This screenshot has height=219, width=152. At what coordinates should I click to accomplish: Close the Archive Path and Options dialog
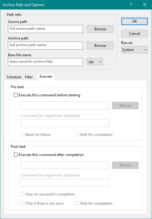point(145,5)
